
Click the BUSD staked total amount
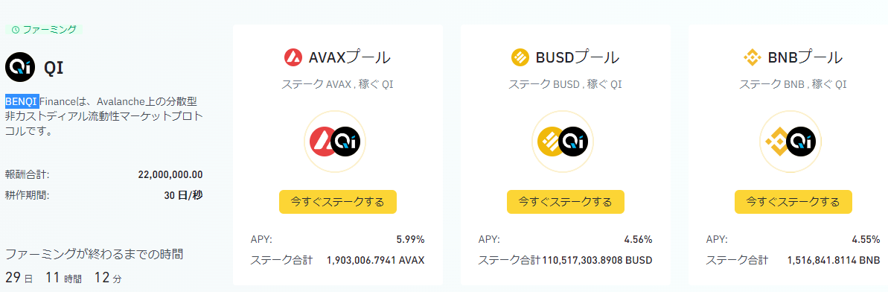click(597, 261)
